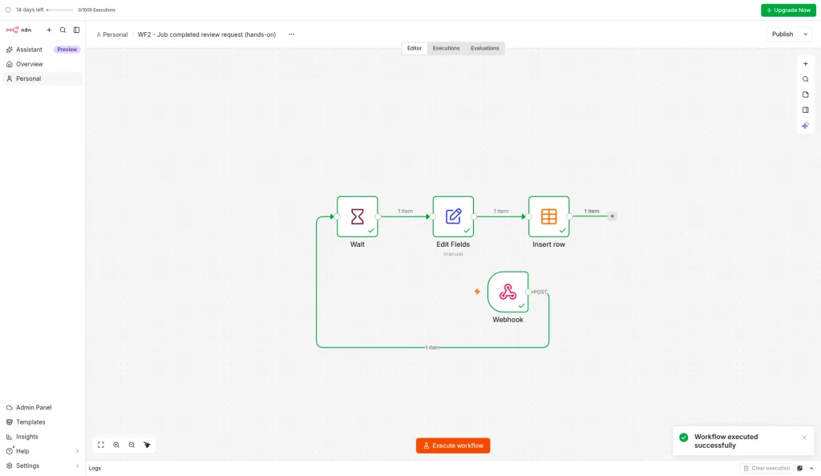
Task: Click the Publish button
Action: 783,34
